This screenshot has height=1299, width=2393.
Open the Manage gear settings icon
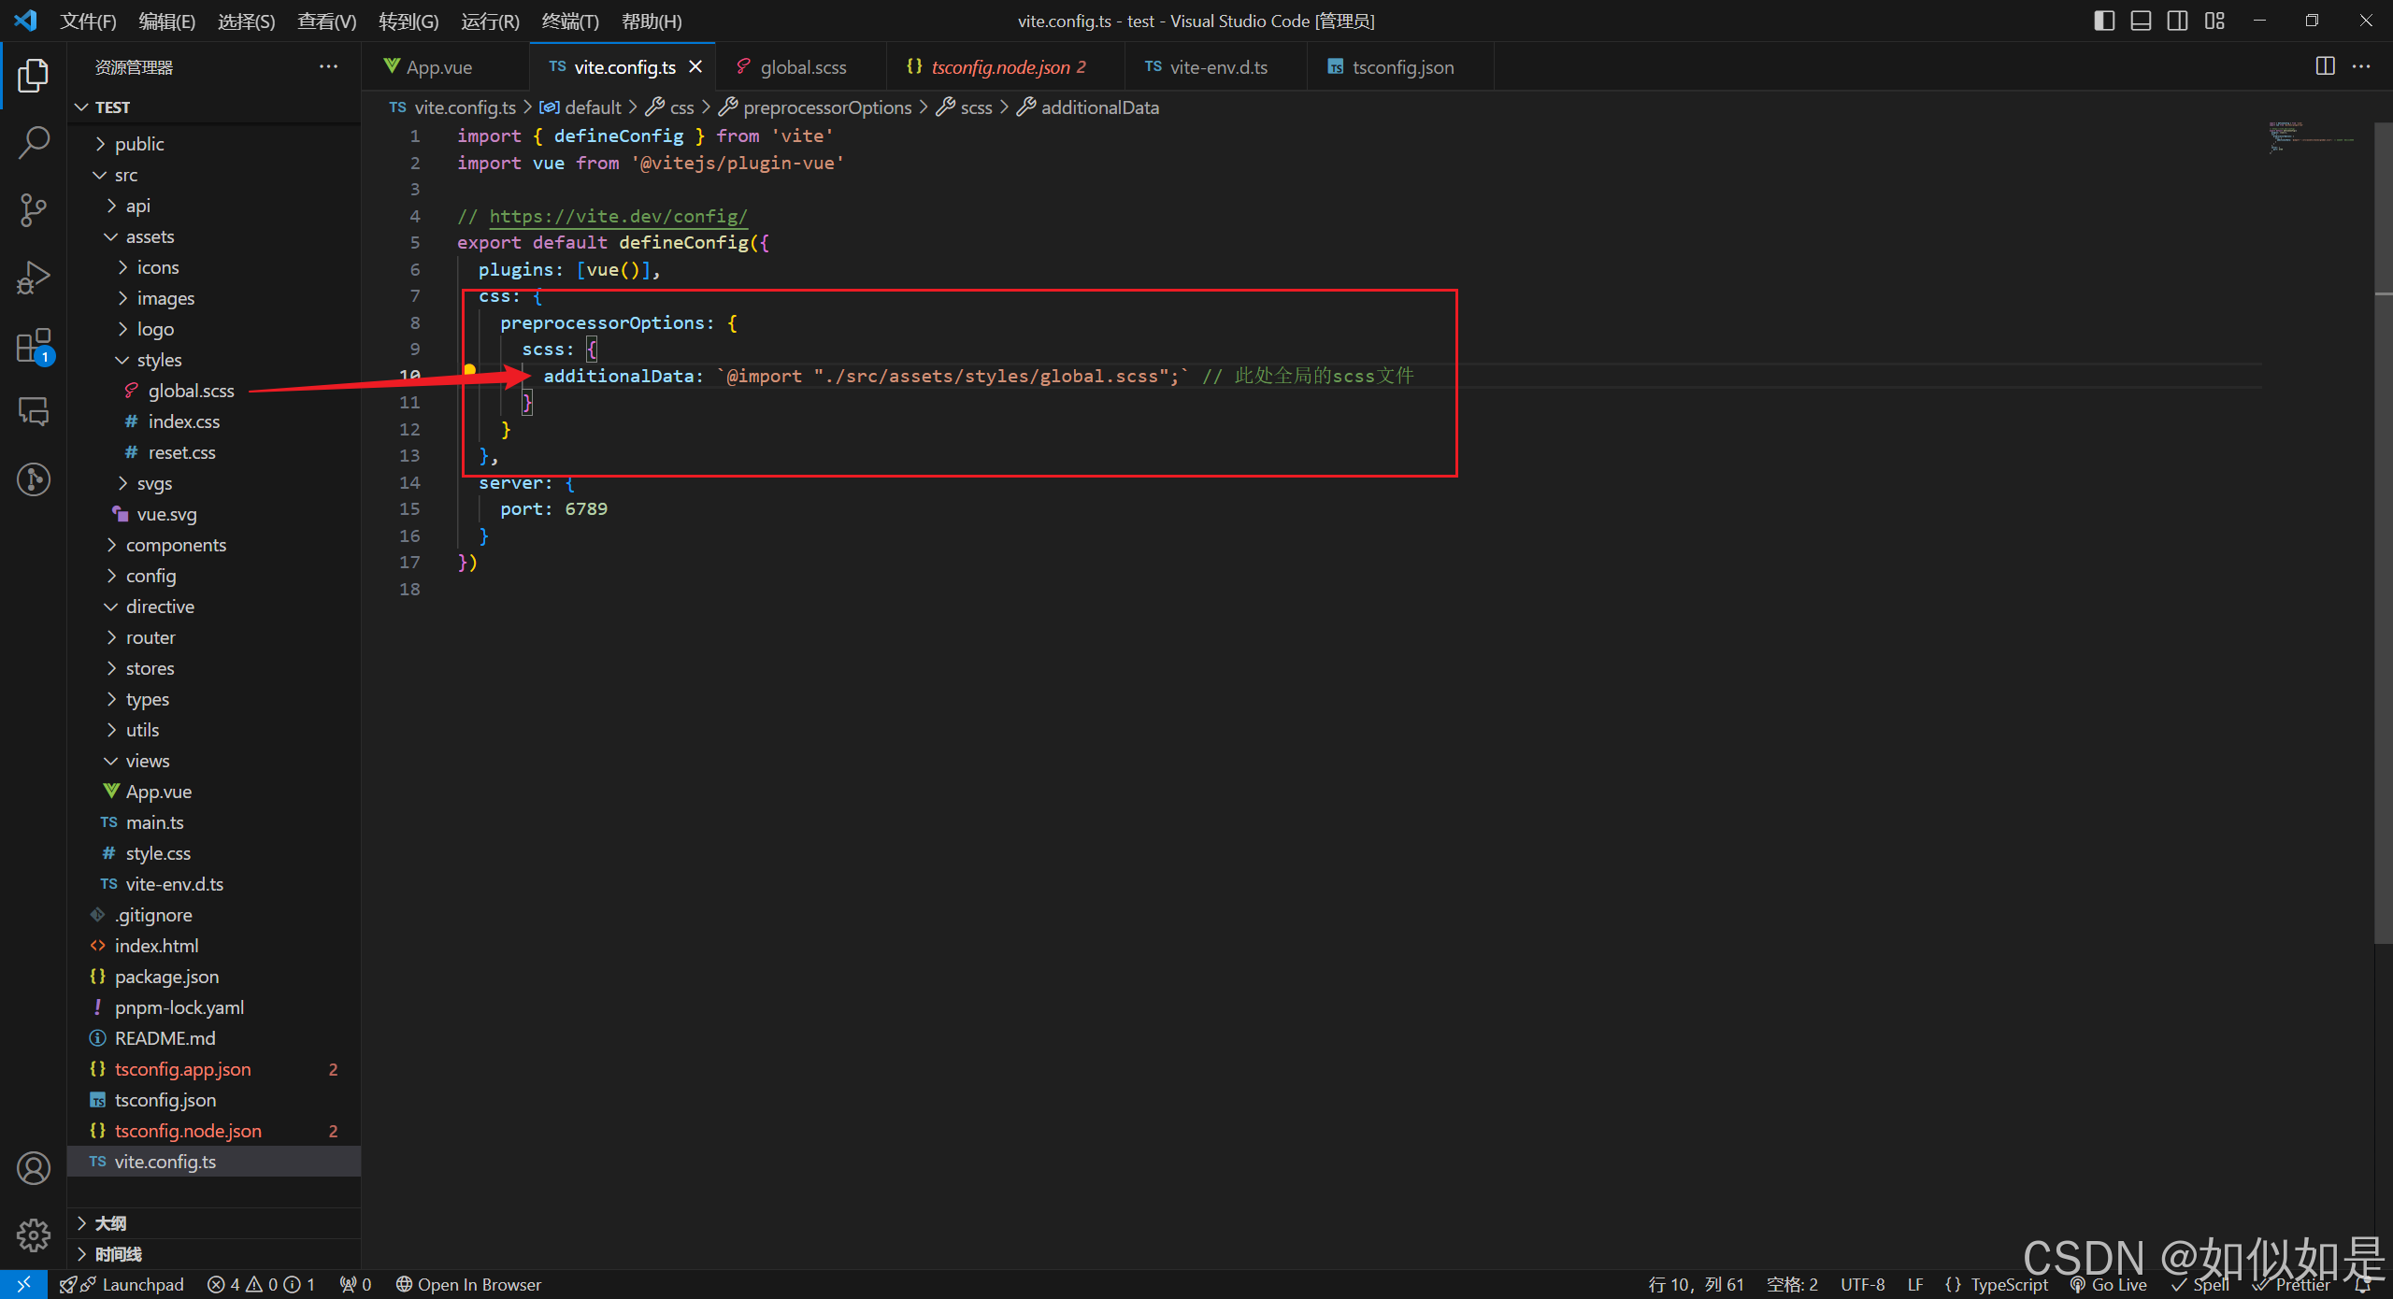34,1235
